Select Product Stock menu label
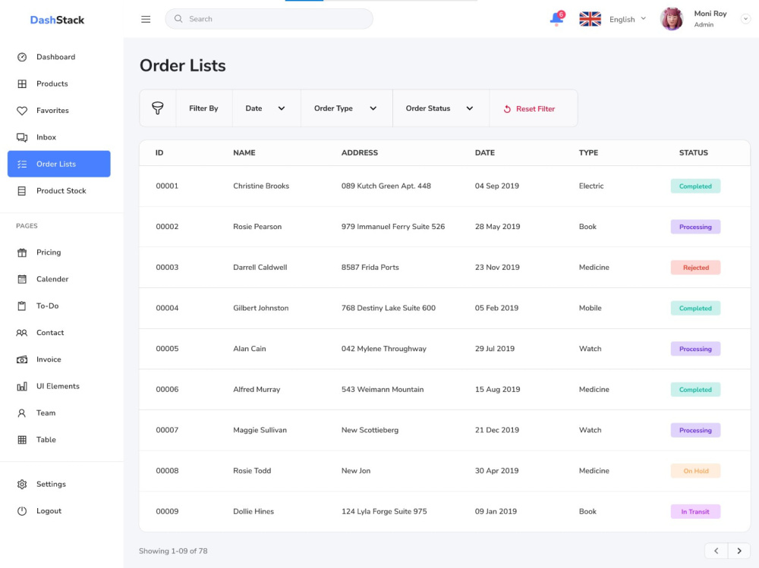This screenshot has width=759, height=568. 61,191
